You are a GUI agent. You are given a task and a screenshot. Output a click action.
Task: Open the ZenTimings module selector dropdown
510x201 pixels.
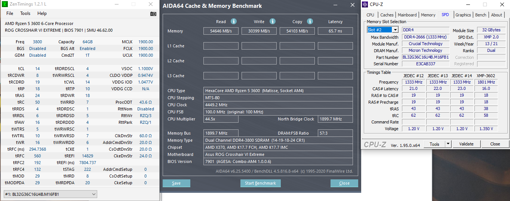coord(50,194)
